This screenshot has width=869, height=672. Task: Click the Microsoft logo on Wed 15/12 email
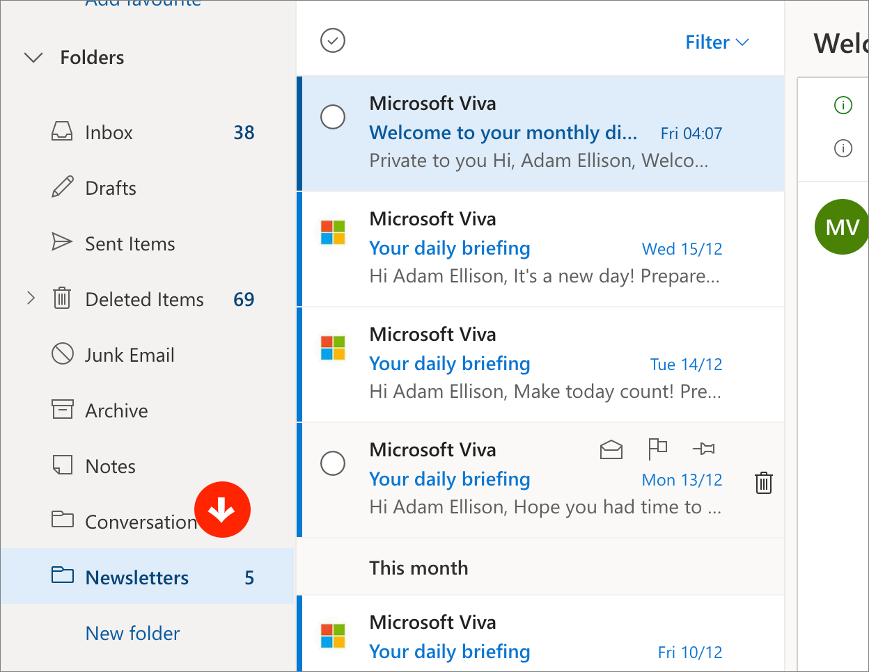click(x=333, y=232)
